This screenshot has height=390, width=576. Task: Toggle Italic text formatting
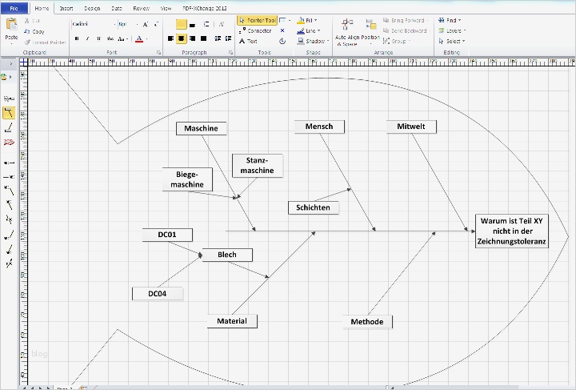pos(88,38)
